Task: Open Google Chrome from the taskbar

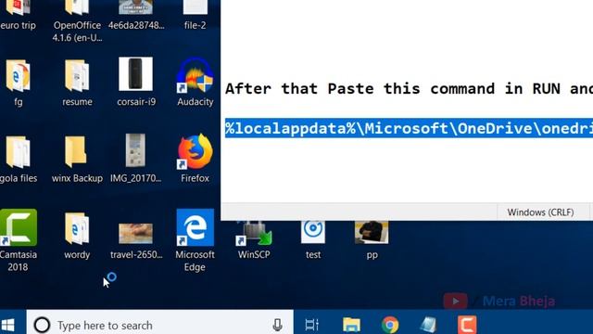Action: pyautogui.click(x=390, y=325)
